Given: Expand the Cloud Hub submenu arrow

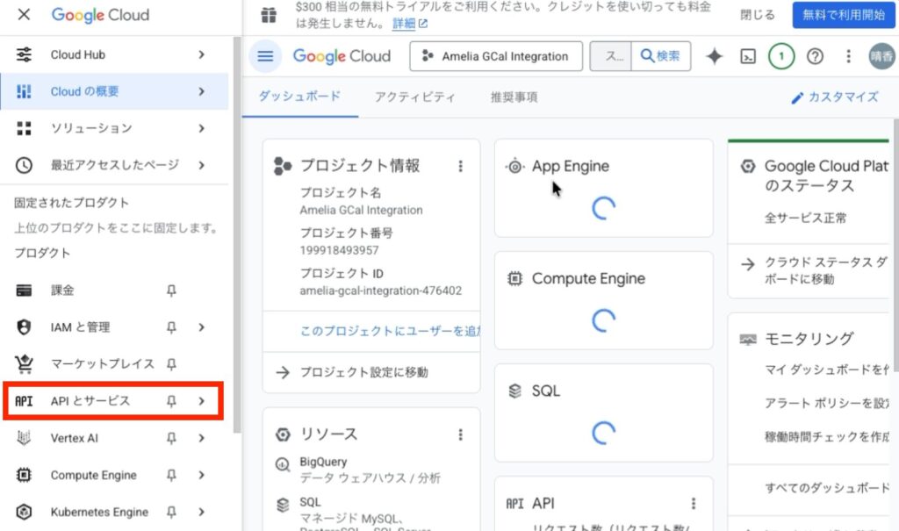Looking at the screenshot, I should [x=201, y=54].
